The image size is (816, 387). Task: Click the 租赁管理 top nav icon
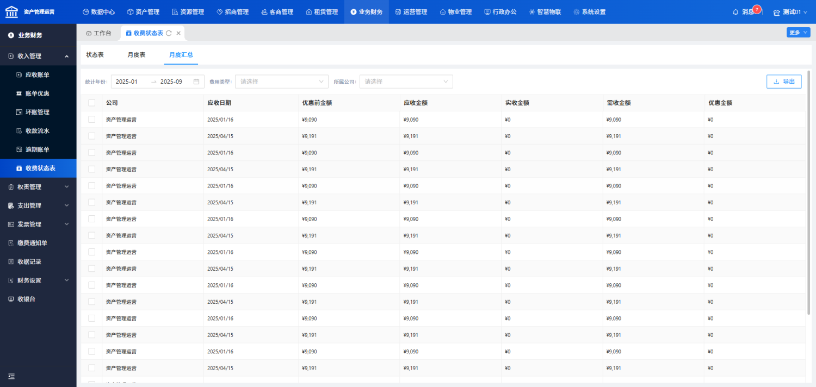[308, 11]
